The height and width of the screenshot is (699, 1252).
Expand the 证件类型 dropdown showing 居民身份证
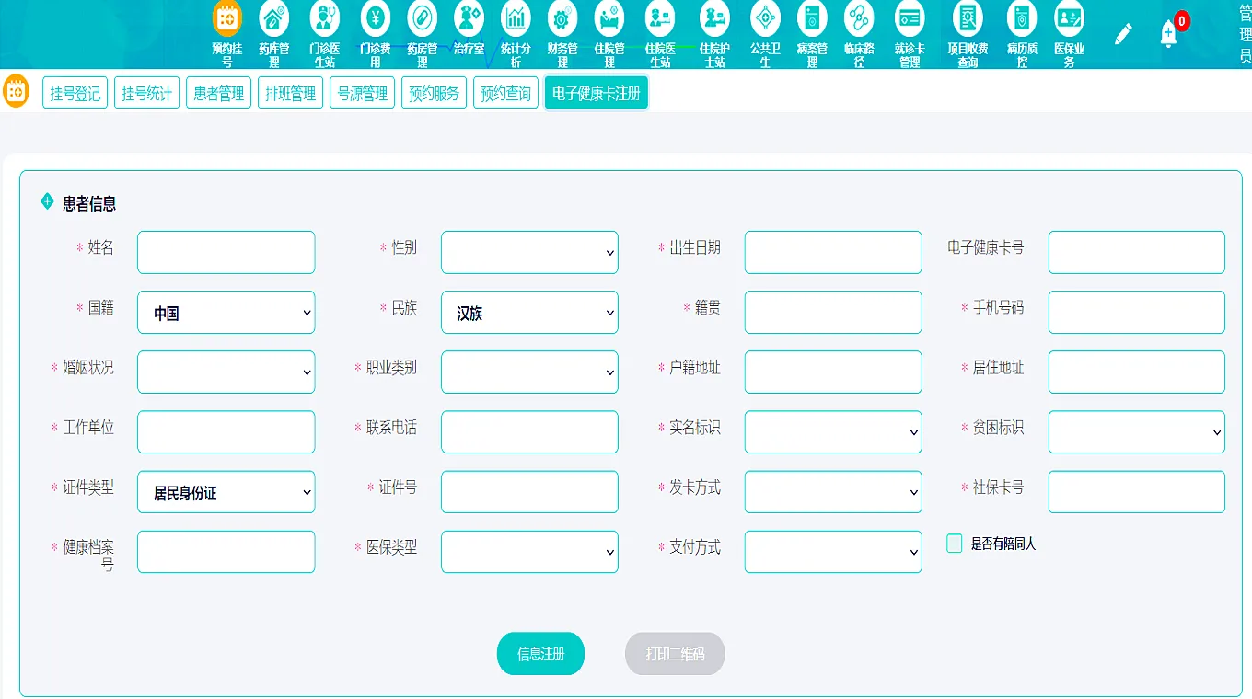(x=226, y=492)
